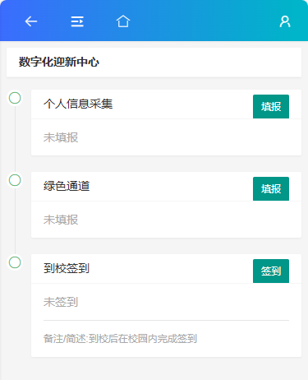Click the divider line above the 备注 note
308x380 pixels.
[166, 320]
